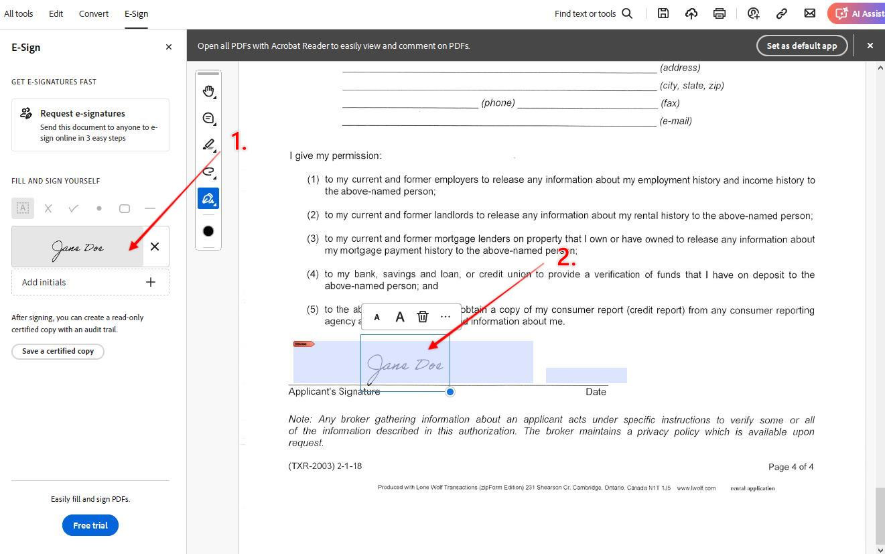Screen dimensions: 885x554
Task: Upload the document to cloud storage
Action: (691, 13)
